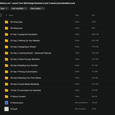Viewport: 115px width, 115px height.
Task: Click the 11-Bonus Content folder icon
Action: (x=7, y=97)
